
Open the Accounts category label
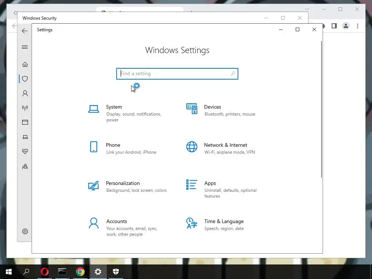[x=117, y=221]
